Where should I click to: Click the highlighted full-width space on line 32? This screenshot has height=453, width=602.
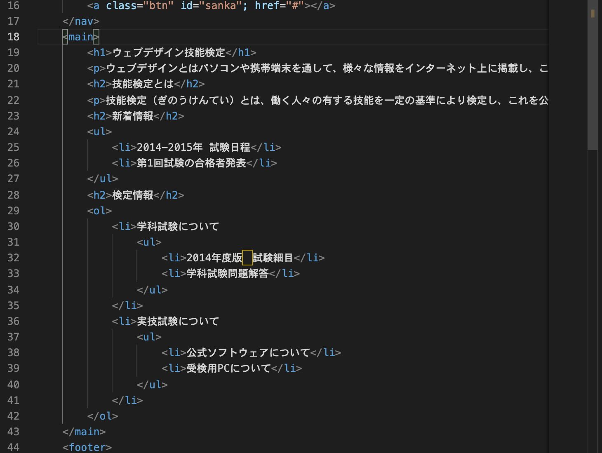point(247,258)
